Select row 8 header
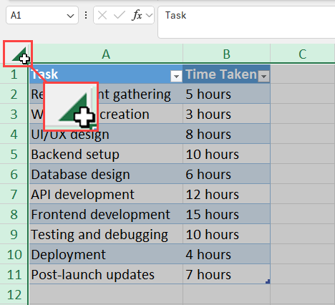The height and width of the screenshot is (305, 335). click(x=14, y=214)
